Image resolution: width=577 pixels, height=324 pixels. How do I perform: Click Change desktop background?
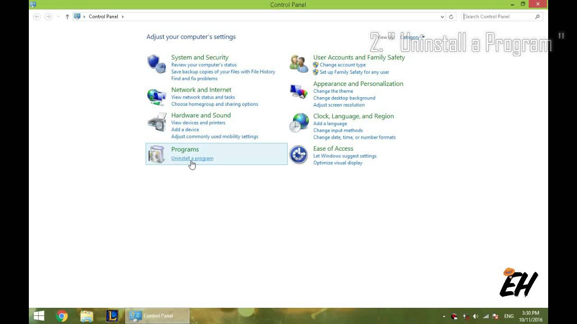pyautogui.click(x=344, y=98)
